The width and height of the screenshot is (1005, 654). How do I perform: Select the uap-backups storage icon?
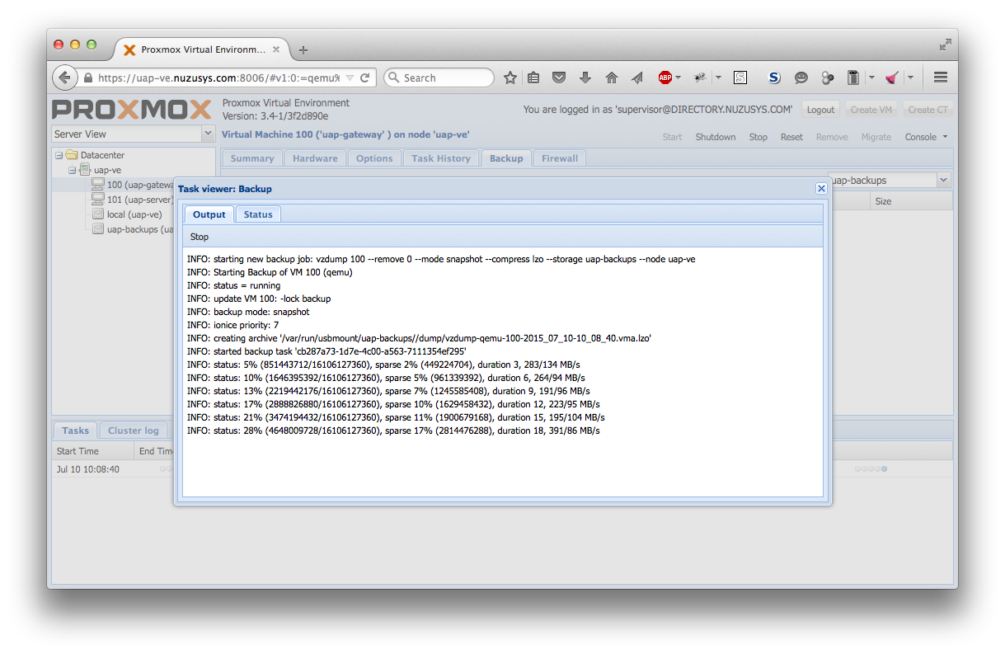coord(98,229)
